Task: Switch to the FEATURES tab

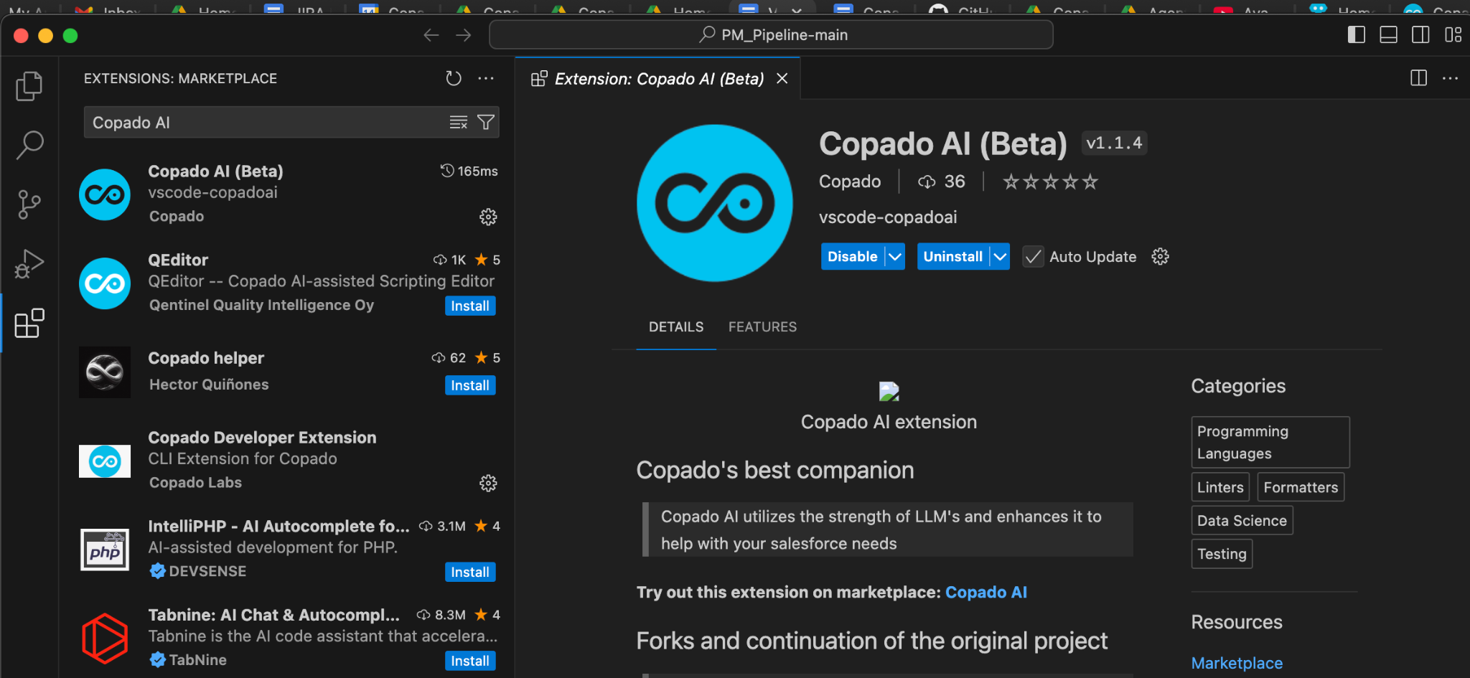Action: 762,327
